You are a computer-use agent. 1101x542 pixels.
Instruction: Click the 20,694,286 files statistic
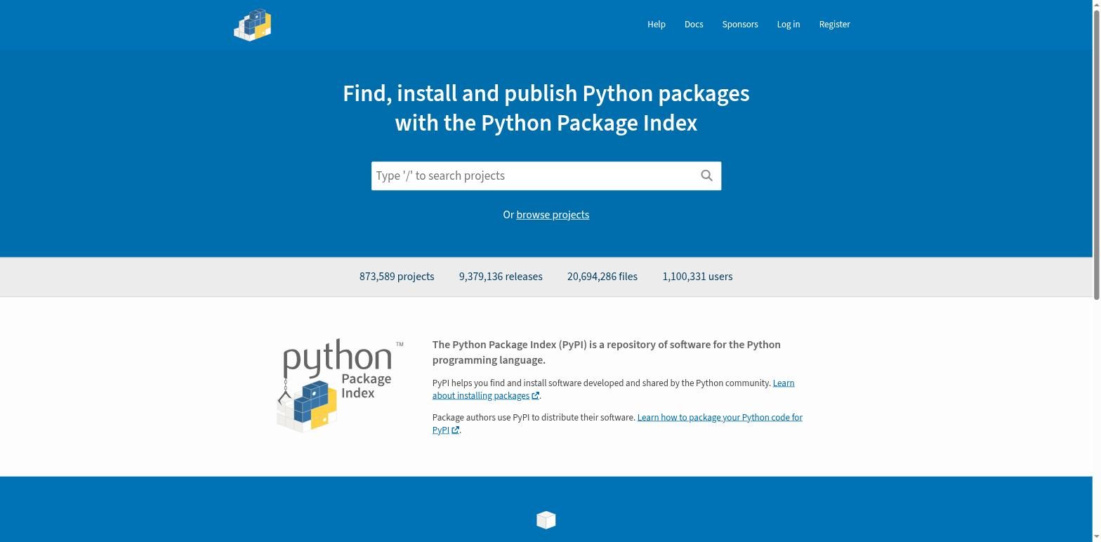click(x=602, y=277)
